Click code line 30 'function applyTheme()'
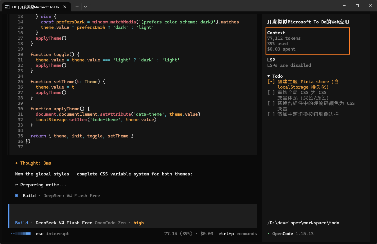This screenshot has height=244, width=377. (60, 109)
